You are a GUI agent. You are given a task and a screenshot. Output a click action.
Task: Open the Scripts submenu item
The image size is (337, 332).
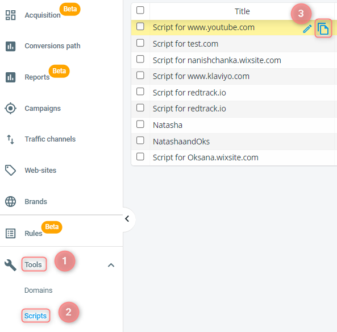pyautogui.click(x=35, y=316)
